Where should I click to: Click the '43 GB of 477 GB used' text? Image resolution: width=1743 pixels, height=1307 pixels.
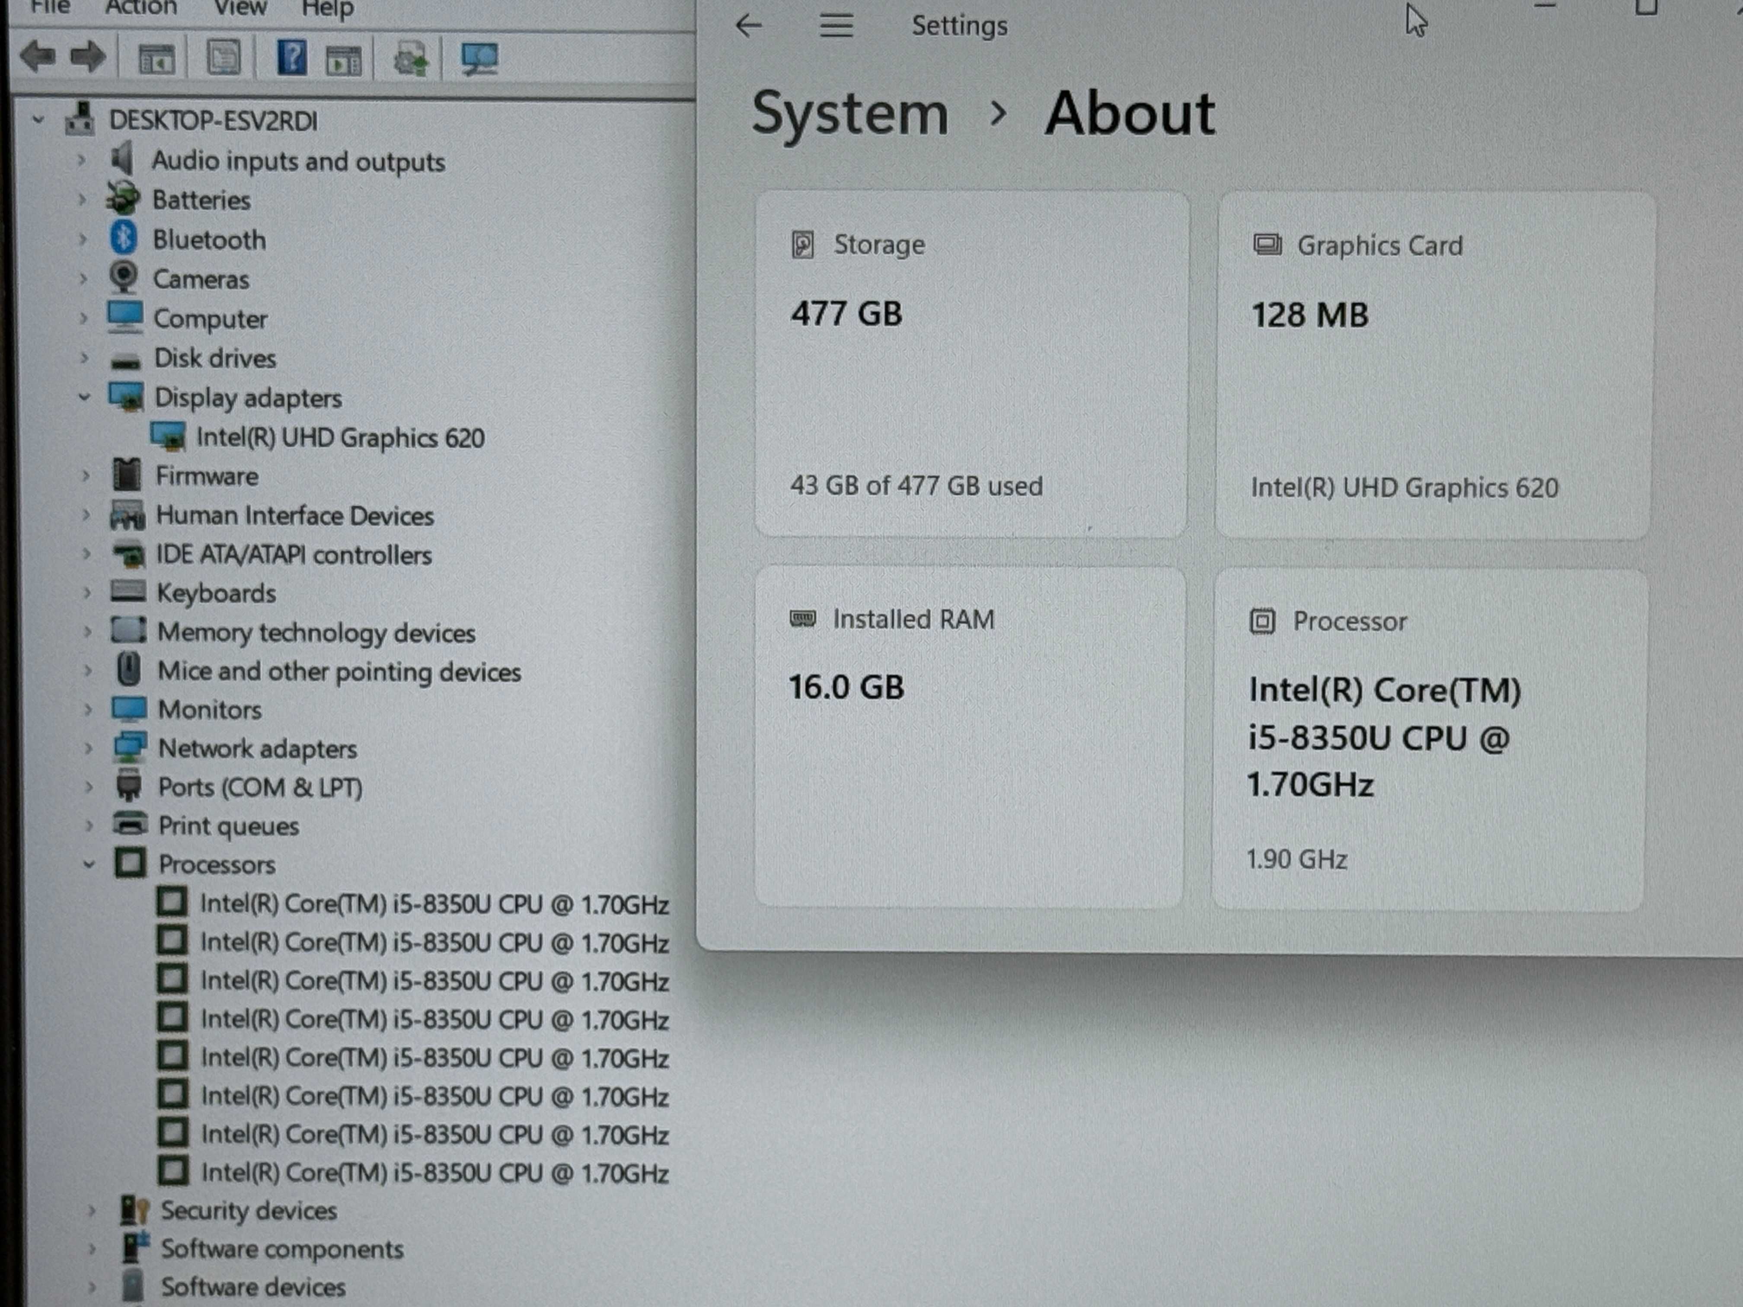click(x=916, y=486)
